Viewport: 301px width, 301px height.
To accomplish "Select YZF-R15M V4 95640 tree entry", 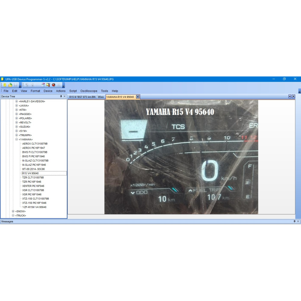I will [x=34, y=207].
